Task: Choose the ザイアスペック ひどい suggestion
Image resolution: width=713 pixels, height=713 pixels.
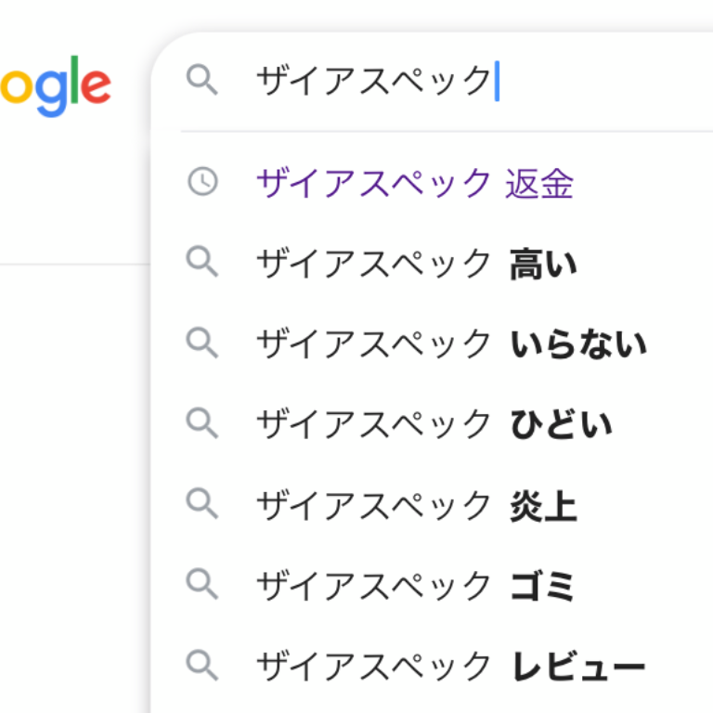Action: pos(432,424)
